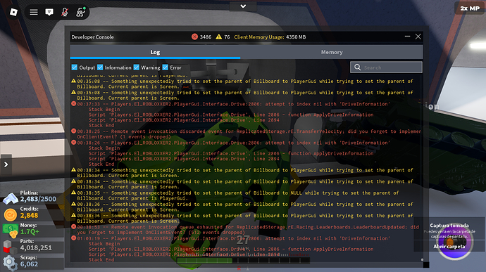This screenshot has width=486, height=272.
Task: Open the party/connect people icon
Action: point(80,12)
